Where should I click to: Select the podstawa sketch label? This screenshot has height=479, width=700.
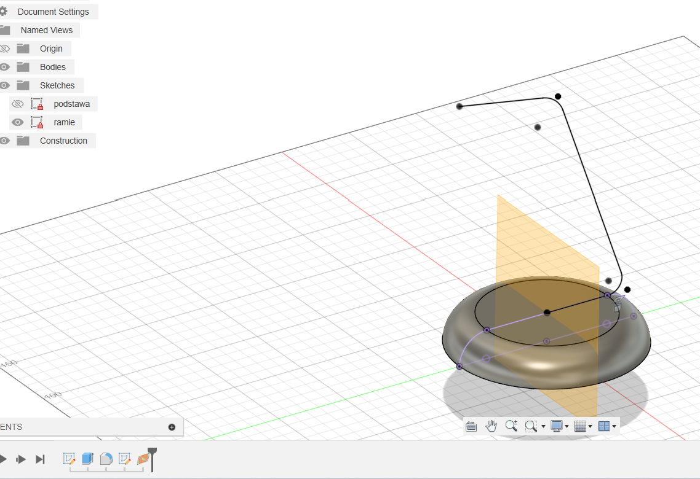[x=71, y=104]
